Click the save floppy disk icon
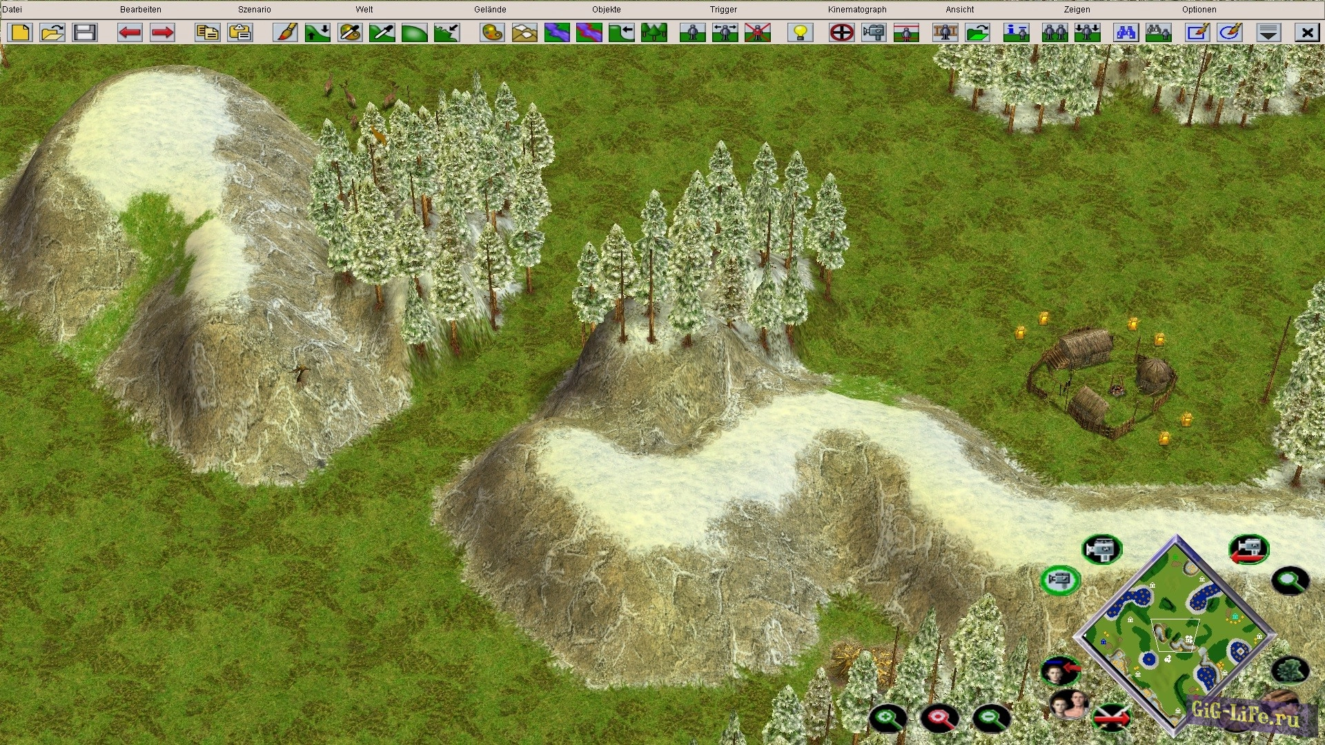Image resolution: width=1325 pixels, height=745 pixels. click(85, 32)
